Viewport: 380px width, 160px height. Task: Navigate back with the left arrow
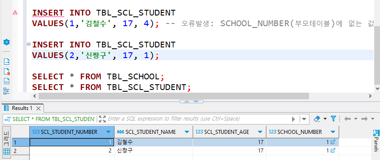coord(348,119)
